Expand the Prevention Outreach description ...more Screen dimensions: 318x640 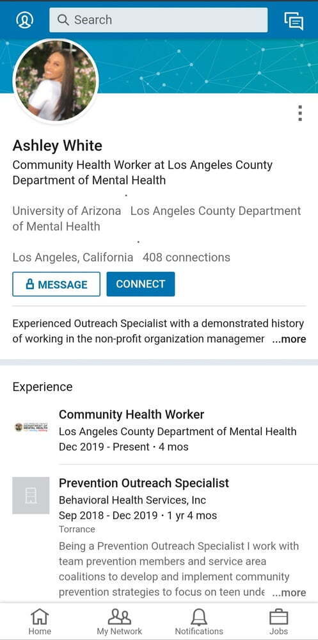[x=289, y=593]
